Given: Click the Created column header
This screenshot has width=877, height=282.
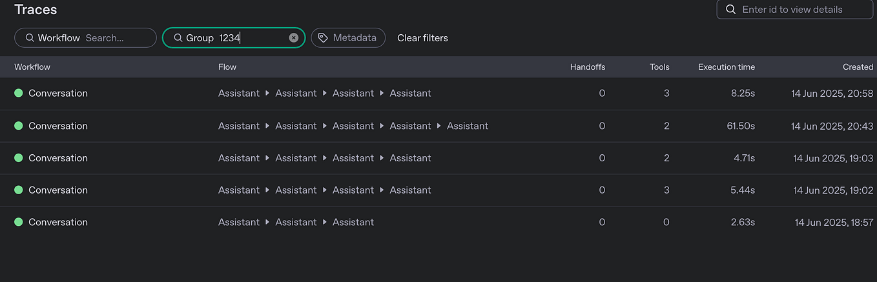Looking at the screenshot, I should (858, 67).
